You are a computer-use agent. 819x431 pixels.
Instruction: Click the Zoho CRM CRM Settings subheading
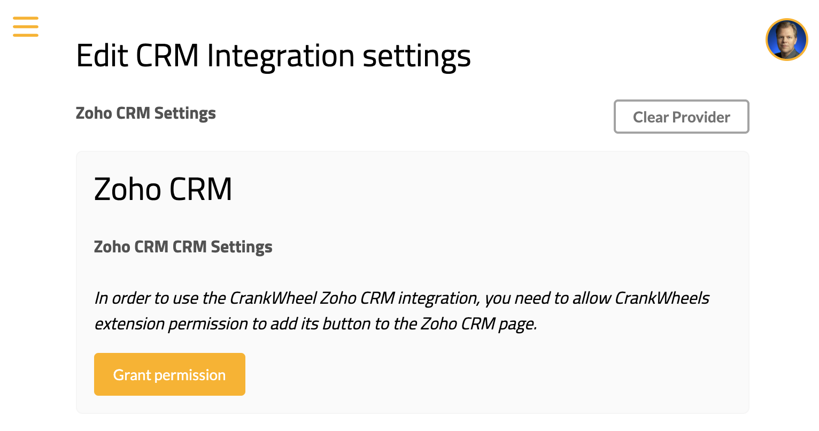point(183,247)
